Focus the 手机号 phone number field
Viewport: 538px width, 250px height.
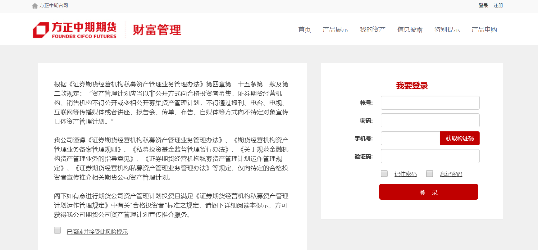[x=410, y=139]
